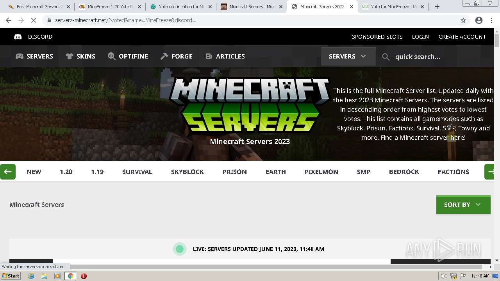Close the active Minecraft Servers 2023 tab
Viewport: 500px width, 281px height.
click(352, 7)
